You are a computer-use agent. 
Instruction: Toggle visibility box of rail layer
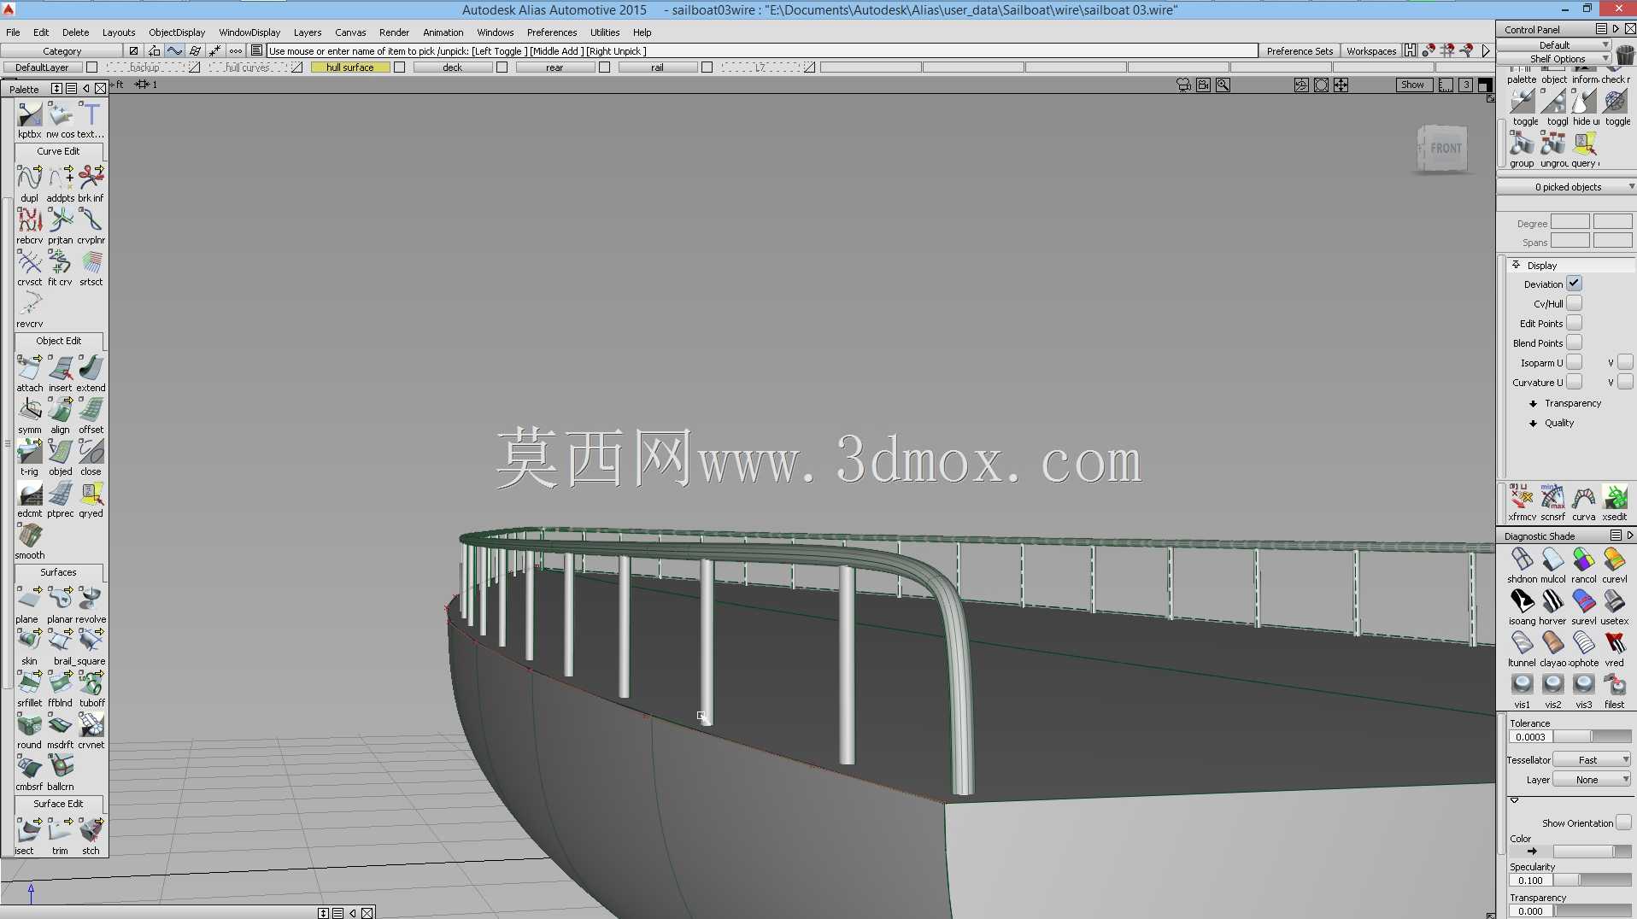coord(707,67)
